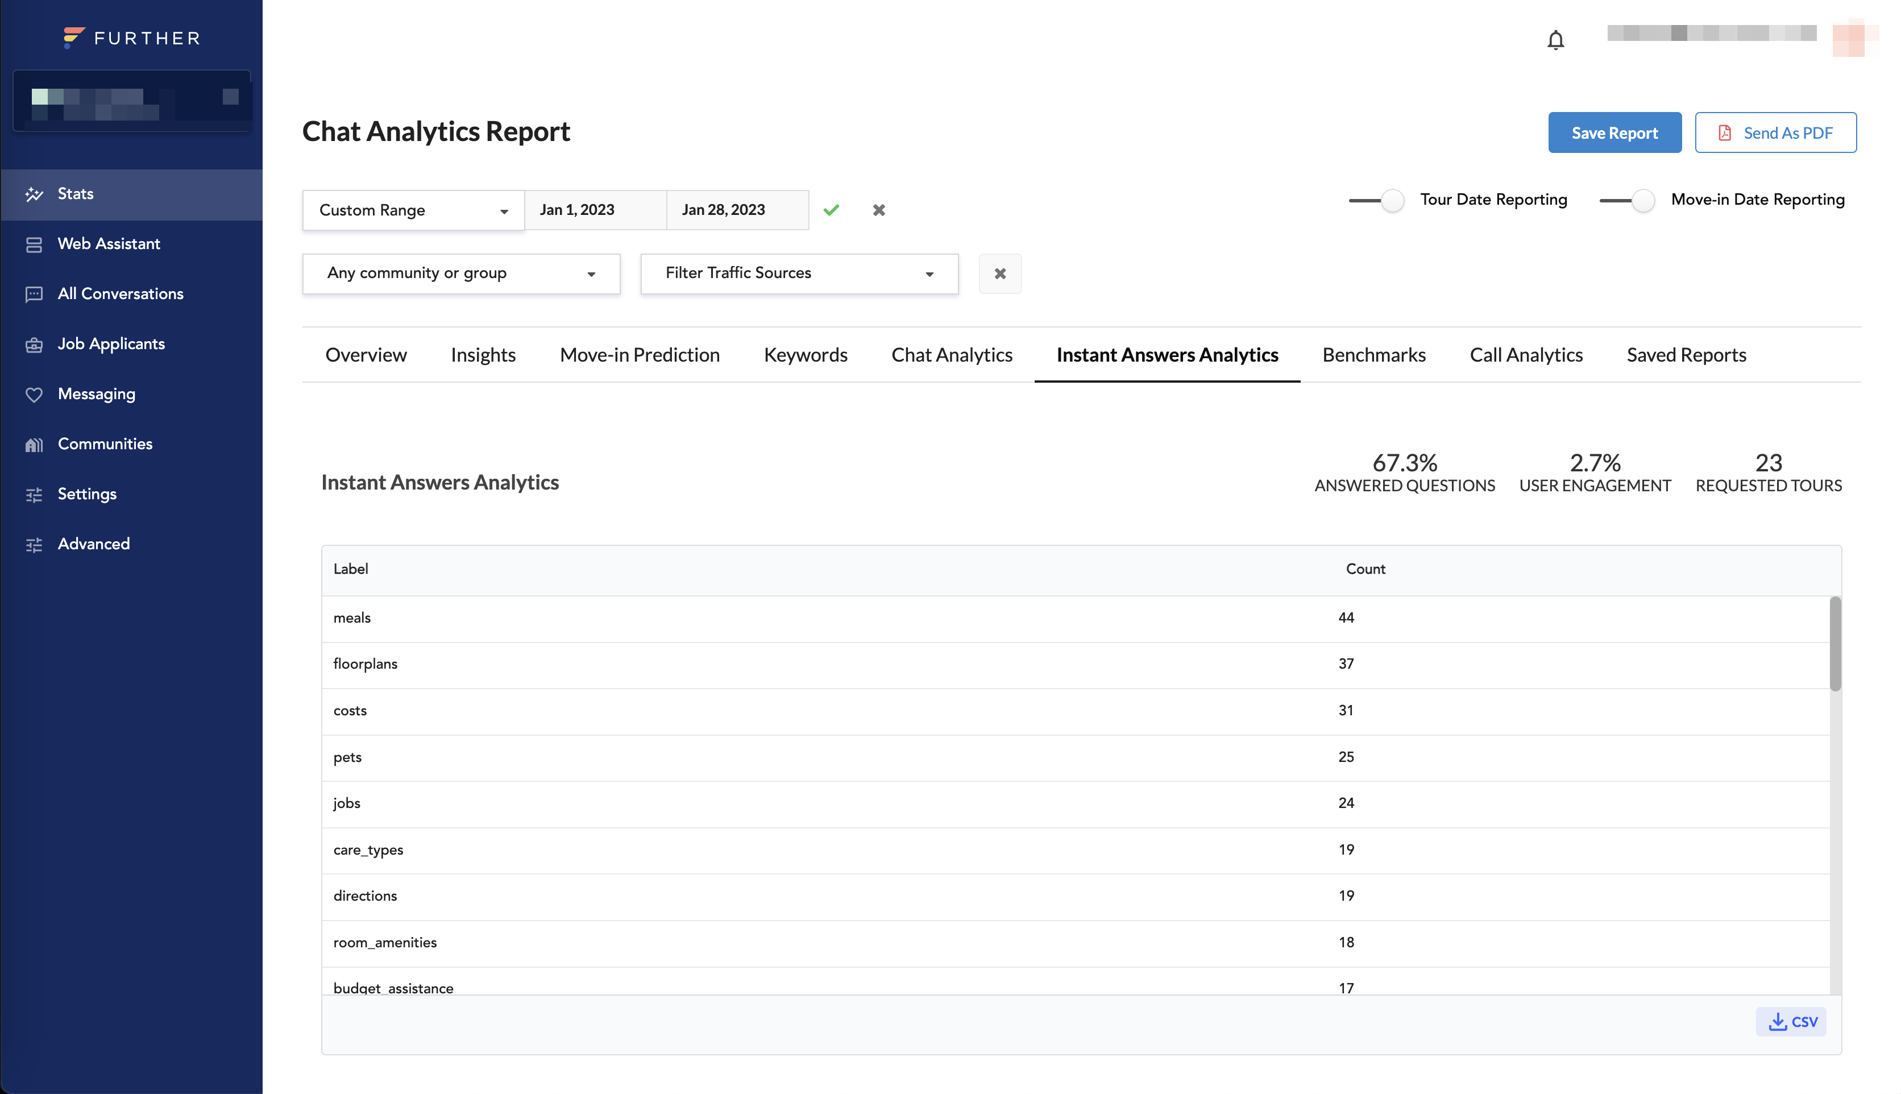Open Messaging in the sidebar
Screen dimensions: 1901x1094
pos(131,395)
